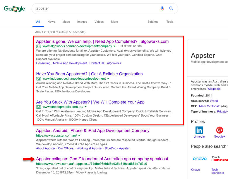Open the World link under Area served
Viewport: 228px width, 179px height.
[214, 101]
